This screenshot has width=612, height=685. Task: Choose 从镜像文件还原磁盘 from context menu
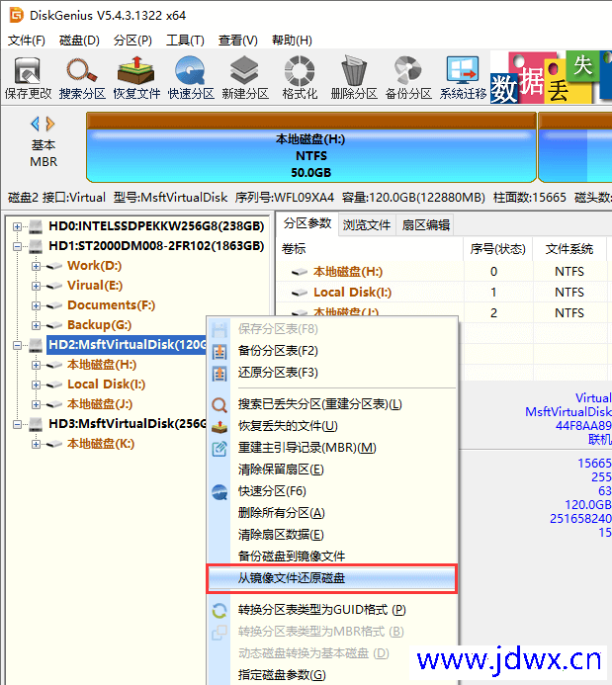tap(332, 578)
